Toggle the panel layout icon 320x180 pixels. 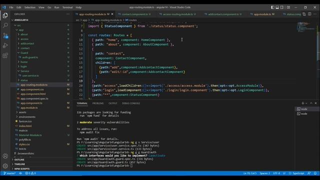tap(277, 7)
